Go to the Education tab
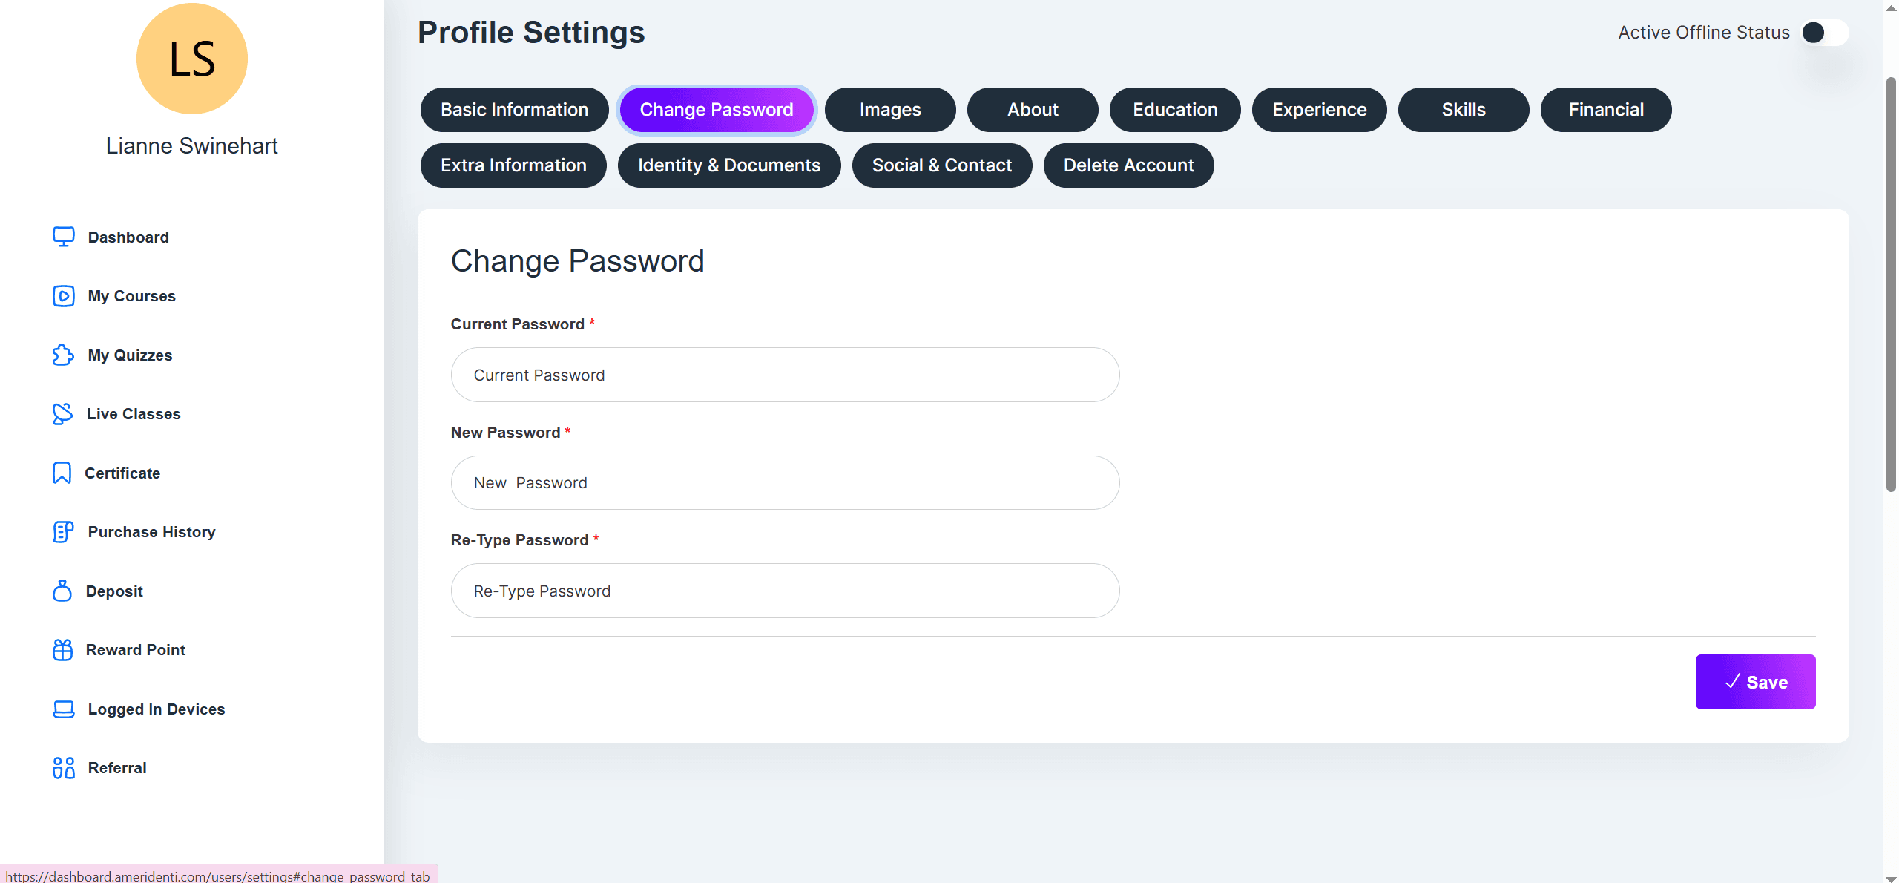This screenshot has width=1899, height=883. [1175, 110]
